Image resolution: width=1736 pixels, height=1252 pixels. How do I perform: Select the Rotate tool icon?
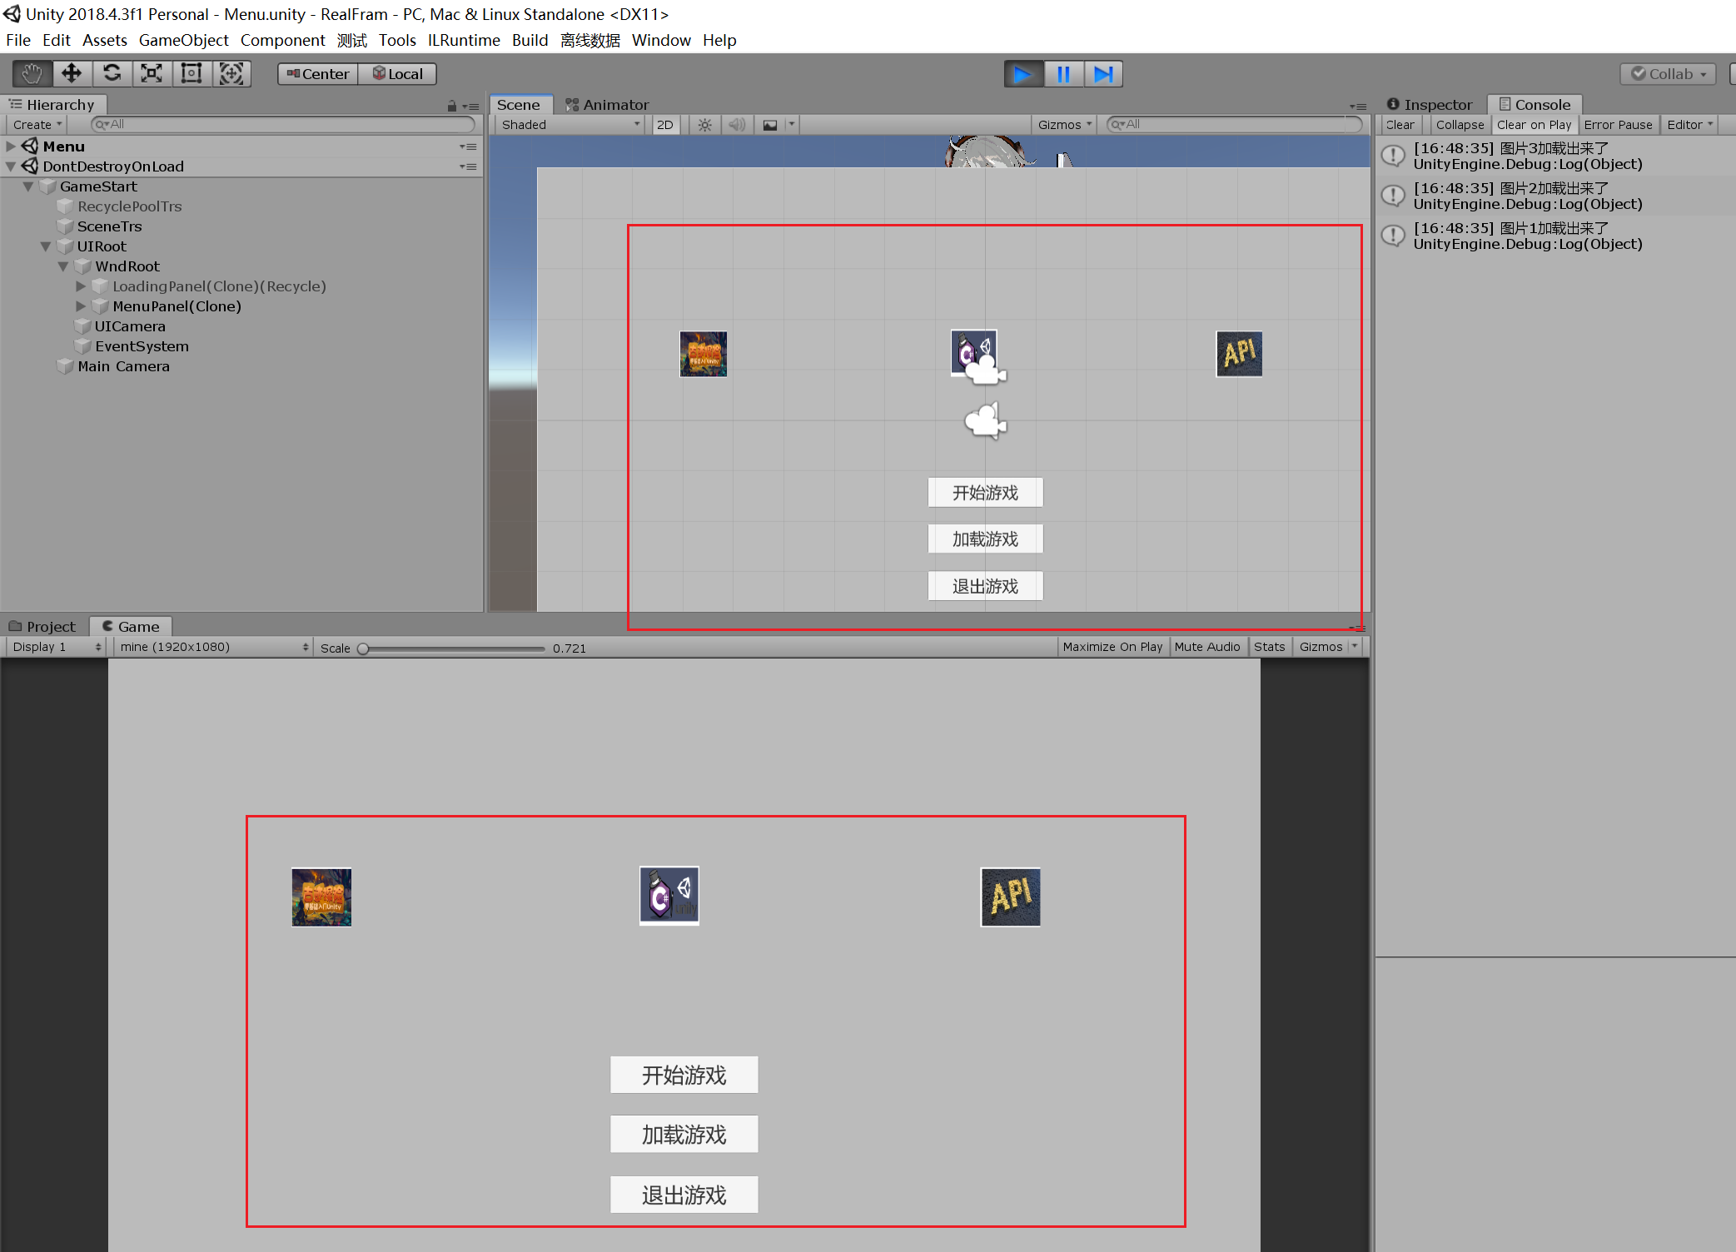click(112, 74)
